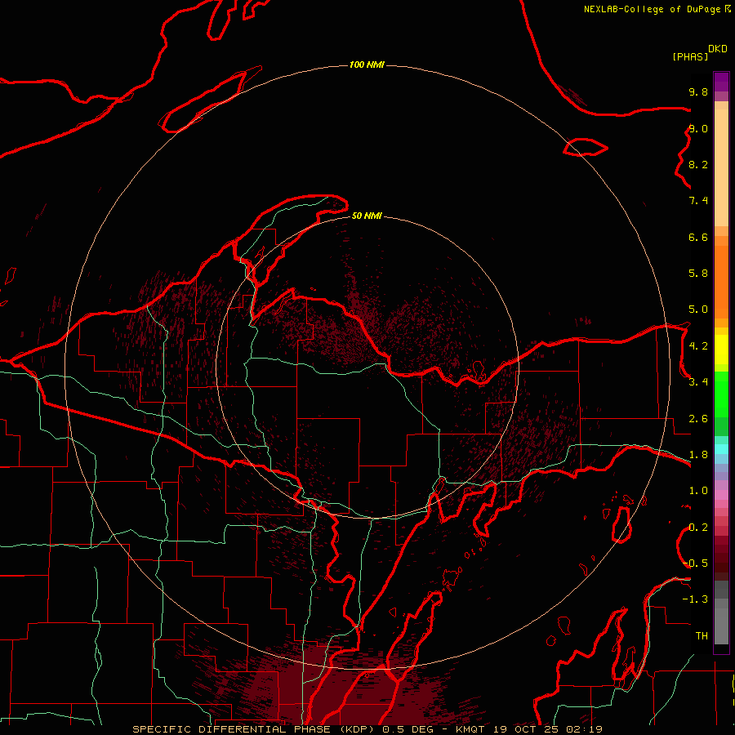Click the DKD label above the color scale
735x735 pixels.
click(718, 49)
